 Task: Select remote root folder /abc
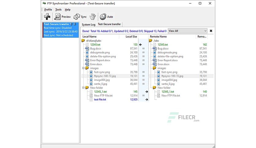tap(156, 41)
